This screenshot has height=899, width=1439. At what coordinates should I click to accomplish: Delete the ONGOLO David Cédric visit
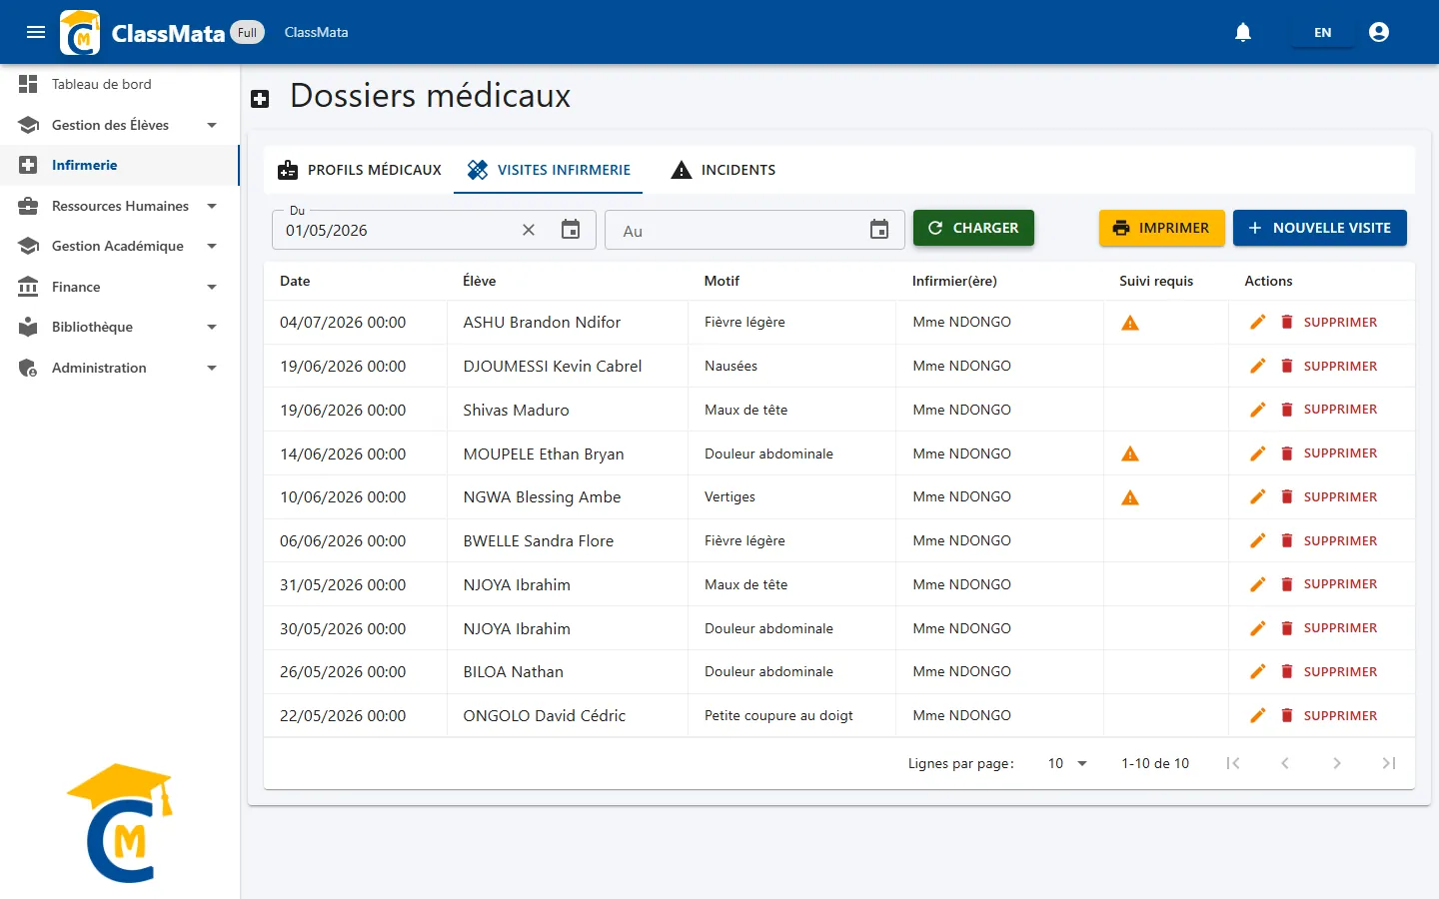coord(1329,715)
